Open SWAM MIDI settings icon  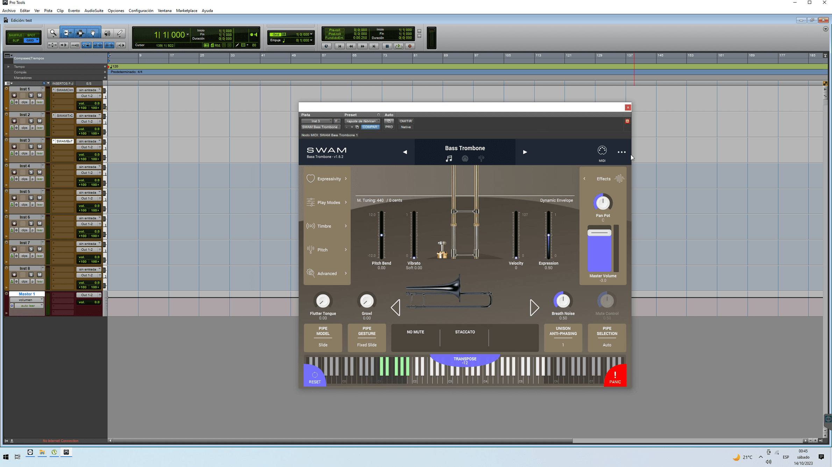click(602, 151)
